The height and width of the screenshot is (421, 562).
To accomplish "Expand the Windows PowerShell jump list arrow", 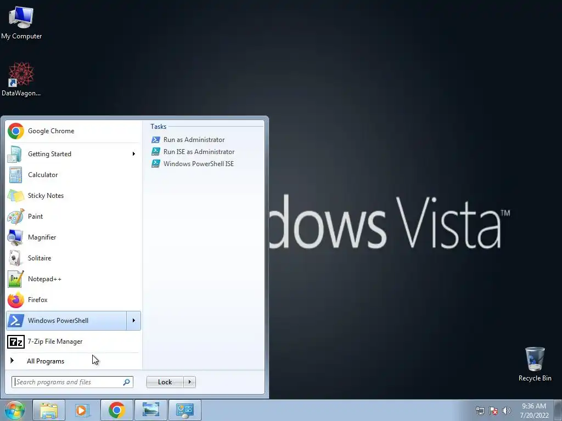I will point(134,320).
